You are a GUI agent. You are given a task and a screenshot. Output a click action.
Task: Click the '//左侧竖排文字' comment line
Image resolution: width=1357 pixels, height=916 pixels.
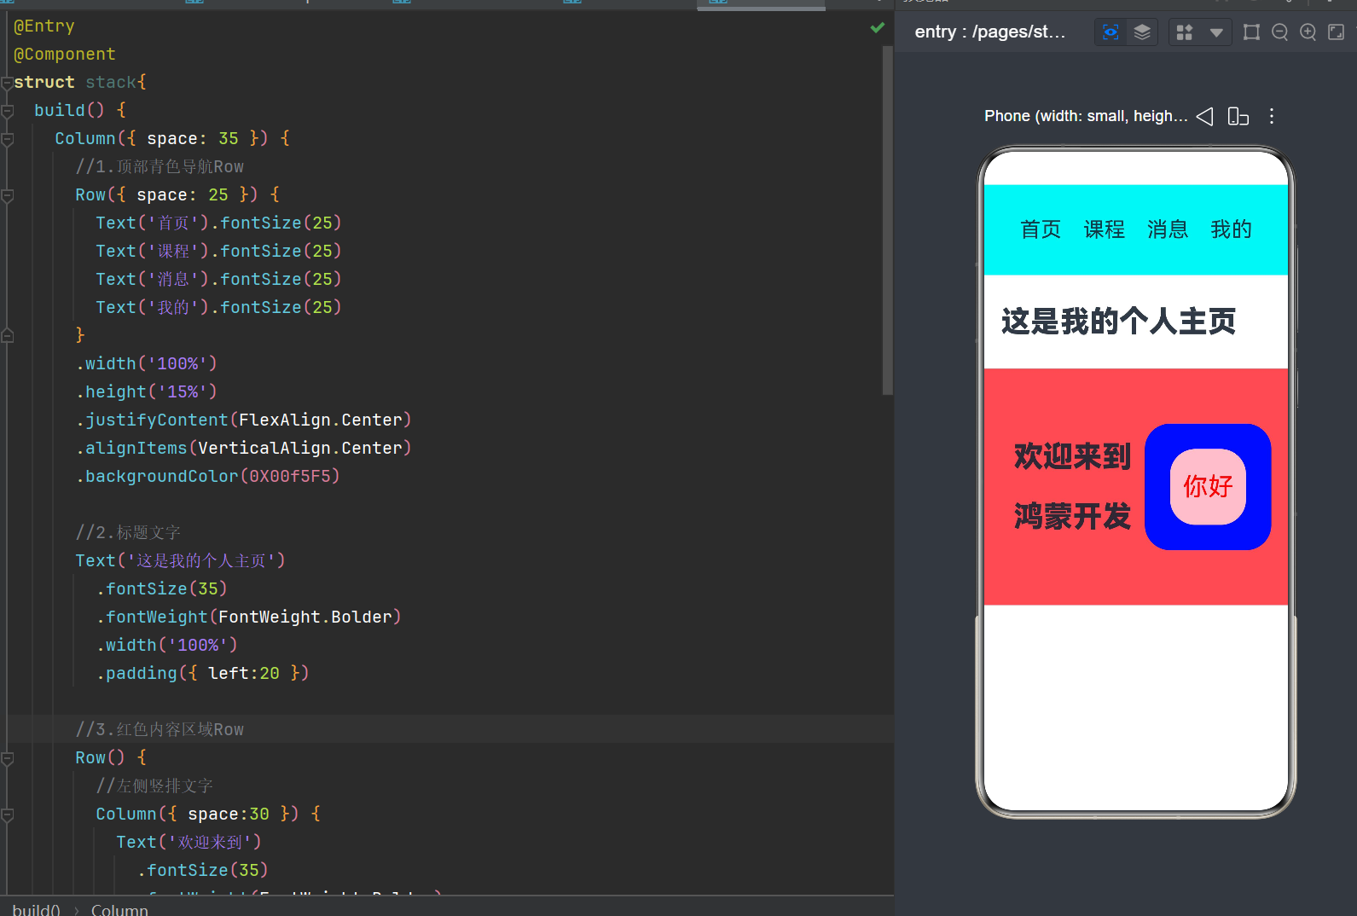pyautogui.click(x=154, y=786)
